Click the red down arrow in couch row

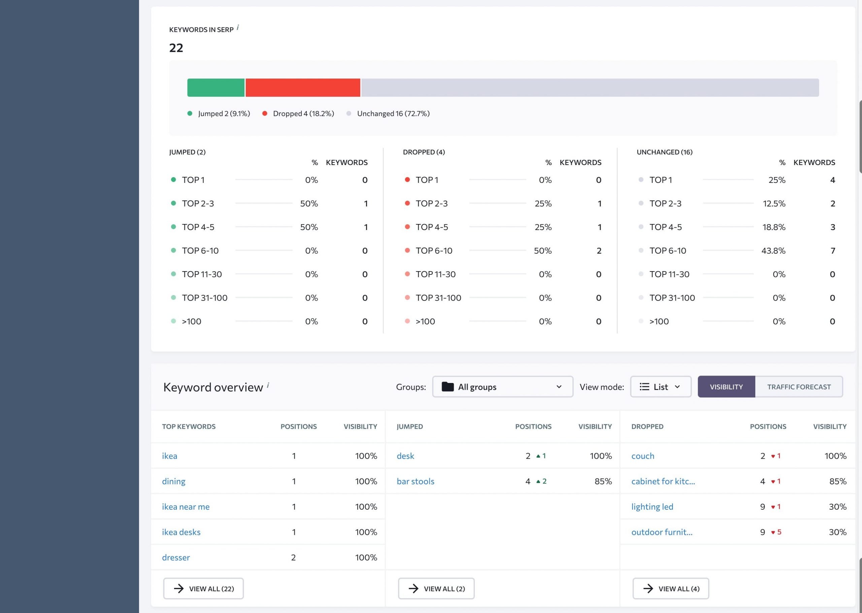tap(773, 456)
